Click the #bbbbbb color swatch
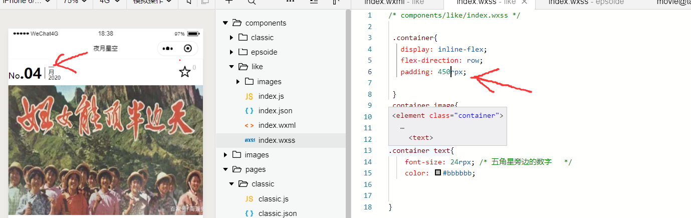 (438, 173)
